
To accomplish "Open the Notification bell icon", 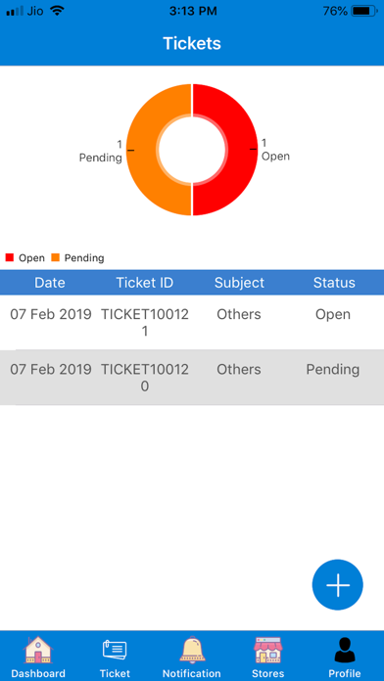I will pos(192,650).
